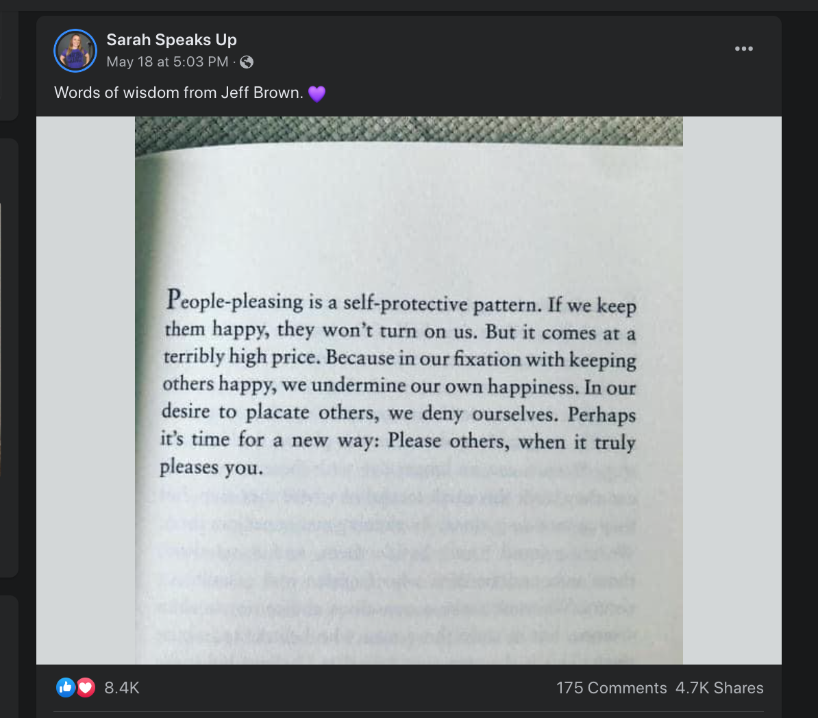
Task: View the 4.7K Shares list
Action: pyautogui.click(x=719, y=688)
